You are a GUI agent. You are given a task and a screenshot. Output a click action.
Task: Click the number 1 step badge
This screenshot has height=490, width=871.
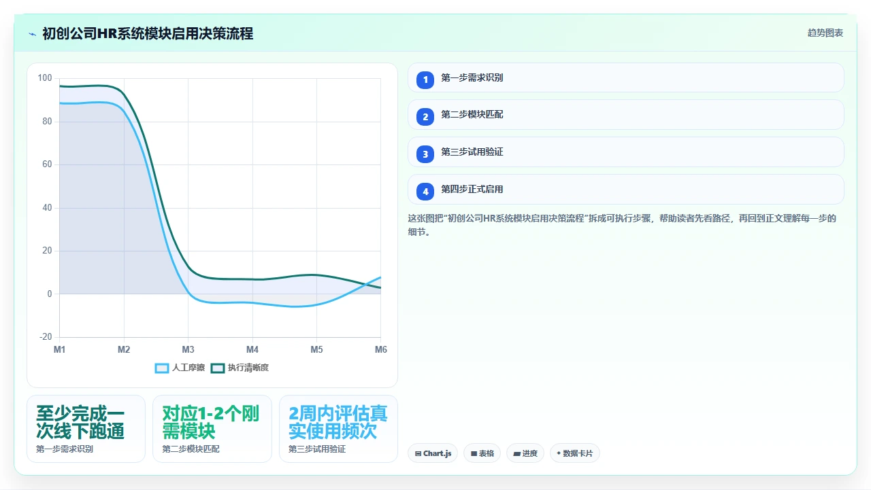[x=425, y=80]
